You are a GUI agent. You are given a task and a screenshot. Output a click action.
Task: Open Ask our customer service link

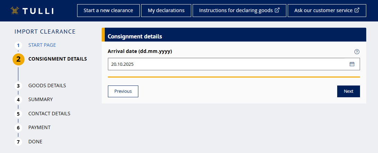326,10
